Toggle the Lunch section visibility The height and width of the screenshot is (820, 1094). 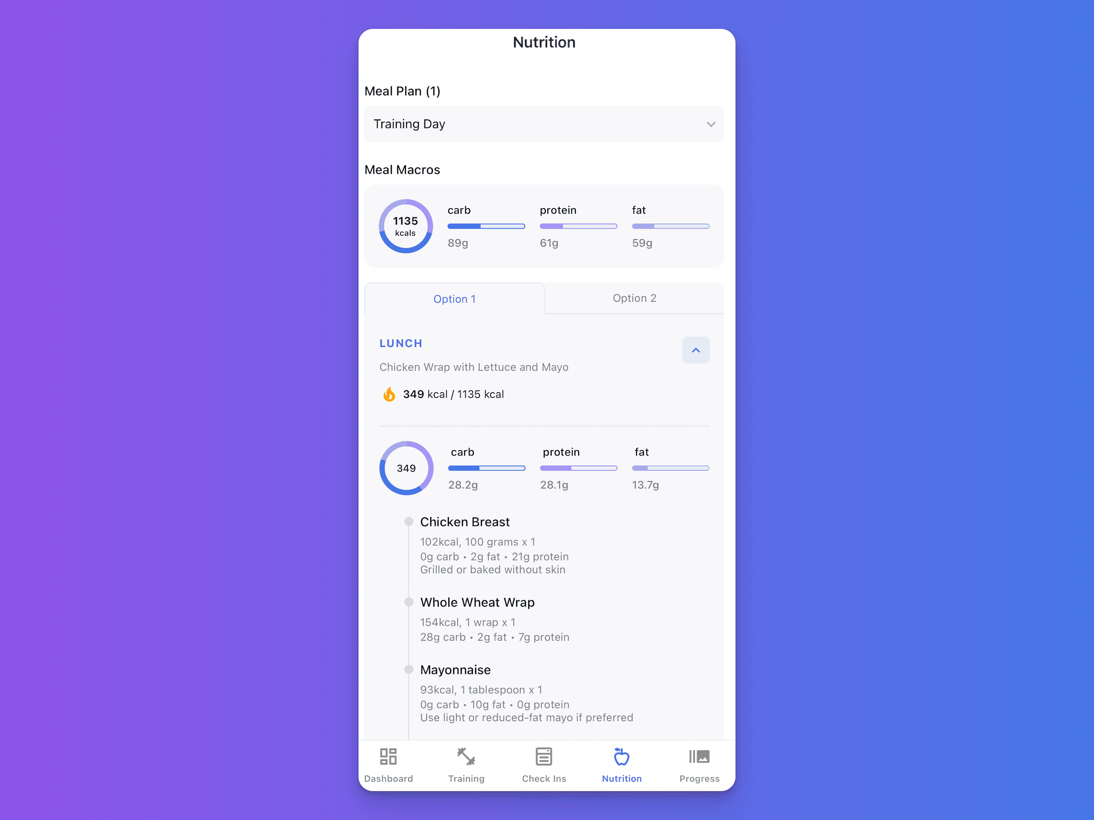click(x=696, y=350)
